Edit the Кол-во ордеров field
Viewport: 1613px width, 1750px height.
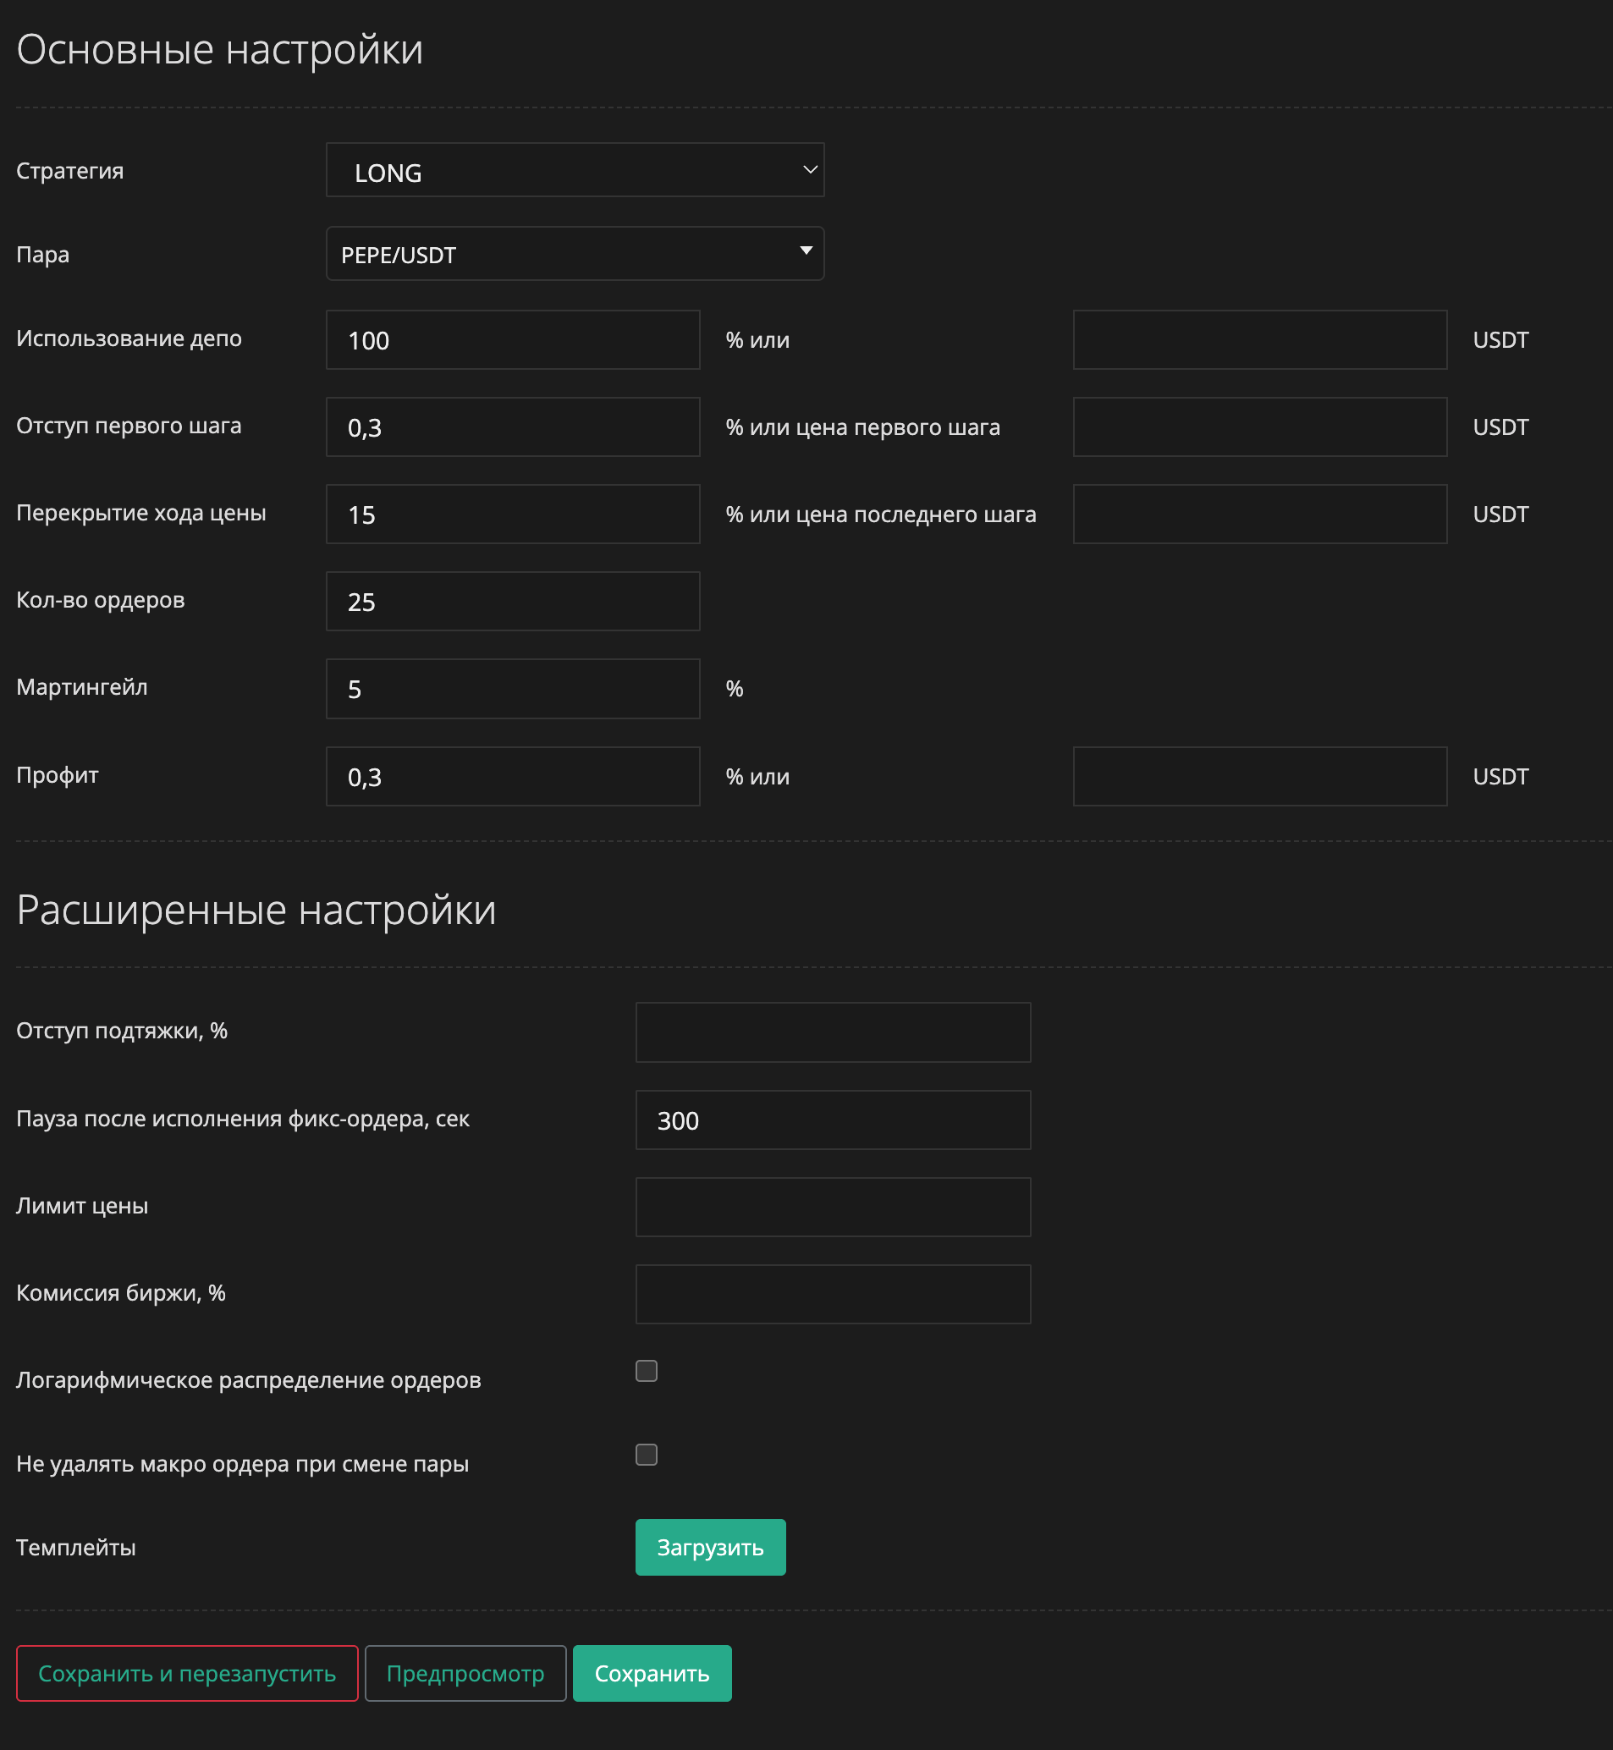coord(512,602)
